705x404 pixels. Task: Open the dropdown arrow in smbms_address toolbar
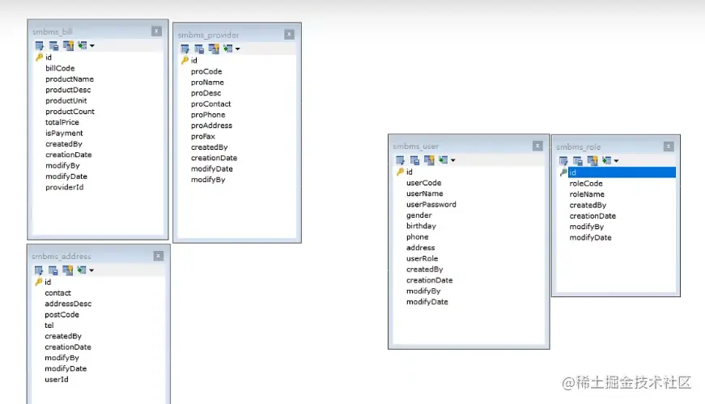click(91, 270)
